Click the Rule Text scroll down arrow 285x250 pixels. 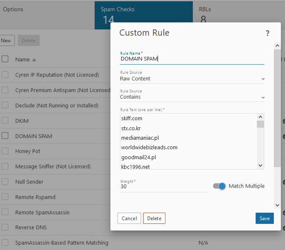260,165
